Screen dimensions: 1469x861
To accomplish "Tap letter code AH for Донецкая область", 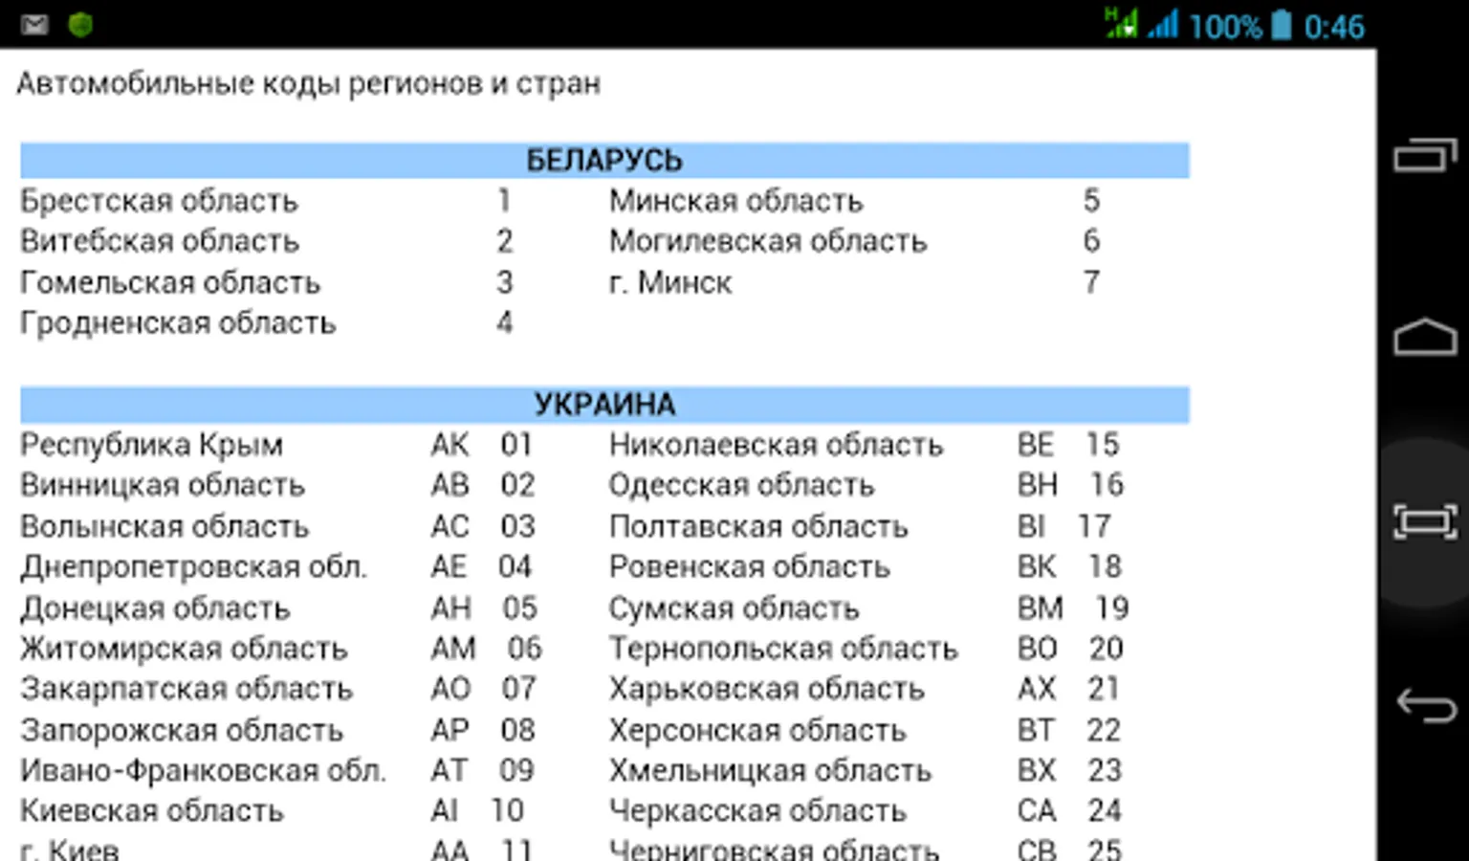I will [x=450, y=607].
